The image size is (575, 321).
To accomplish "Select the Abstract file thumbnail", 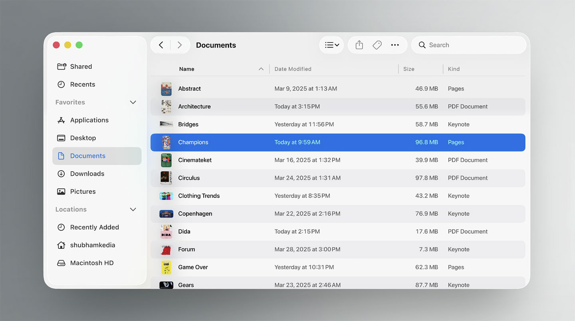I will click(166, 89).
